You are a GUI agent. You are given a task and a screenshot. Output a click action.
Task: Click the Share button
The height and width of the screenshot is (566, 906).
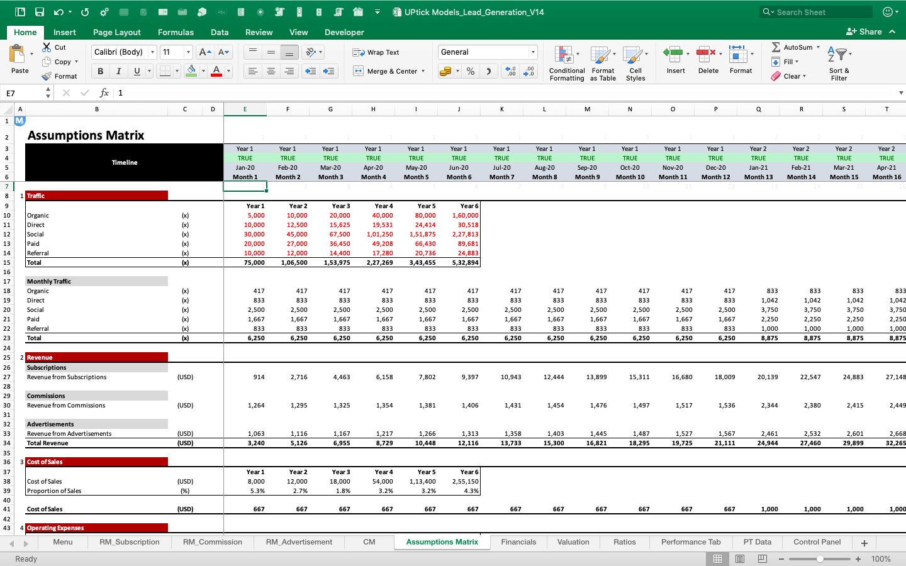pyautogui.click(x=864, y=31)
